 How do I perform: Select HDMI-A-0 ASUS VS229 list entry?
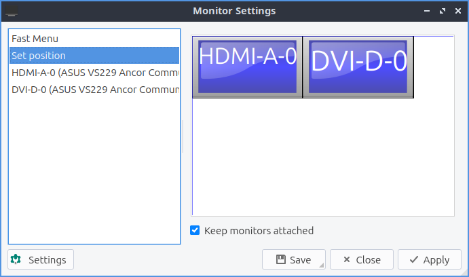tap(94, 72)
